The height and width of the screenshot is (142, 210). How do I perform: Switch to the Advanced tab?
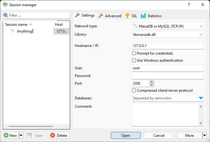[x=110, y=16]
